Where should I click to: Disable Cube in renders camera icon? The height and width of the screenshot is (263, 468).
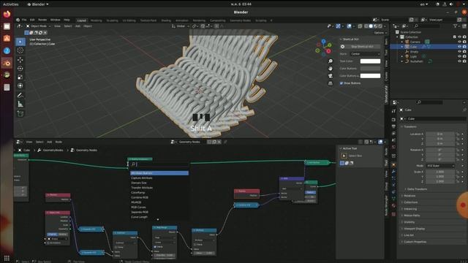[465, 47]
